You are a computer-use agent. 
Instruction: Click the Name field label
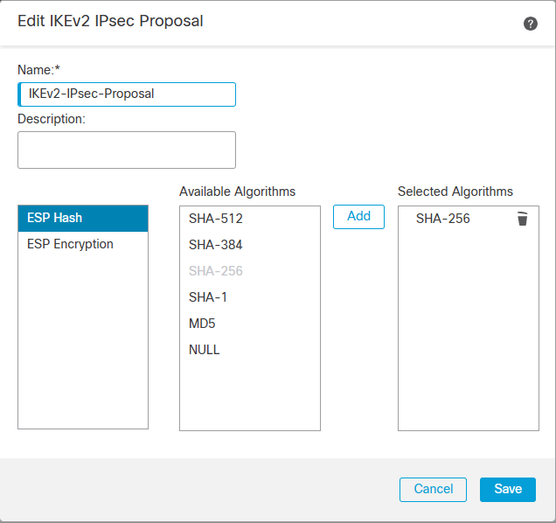(38, 69)
